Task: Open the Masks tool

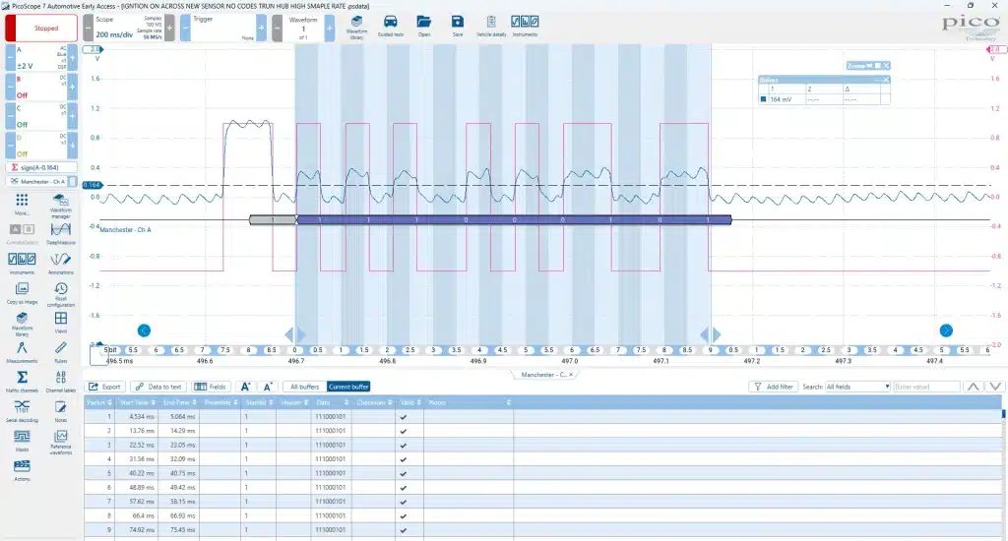Action: point(22,441)
